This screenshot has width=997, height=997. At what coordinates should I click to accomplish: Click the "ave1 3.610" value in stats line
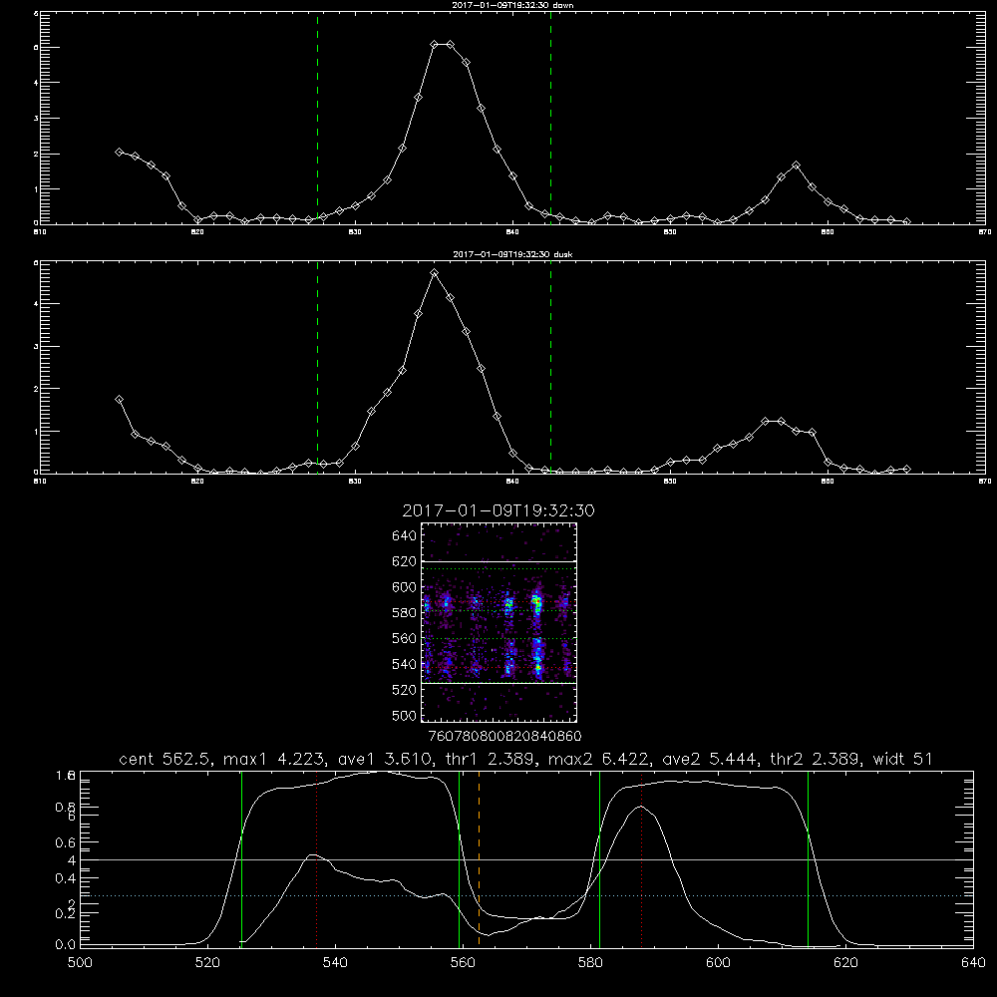(x=385, y=759)
